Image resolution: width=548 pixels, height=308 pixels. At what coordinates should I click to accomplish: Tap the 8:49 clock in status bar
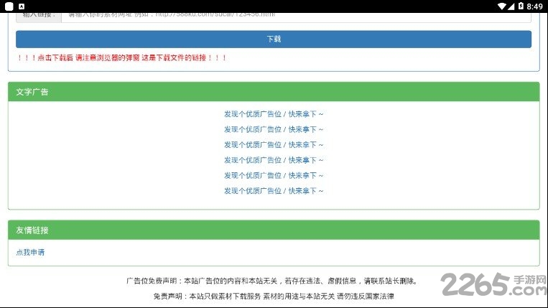(535, 6)
